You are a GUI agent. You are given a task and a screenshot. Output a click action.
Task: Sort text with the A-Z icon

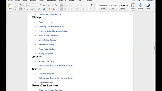point(86,5)
